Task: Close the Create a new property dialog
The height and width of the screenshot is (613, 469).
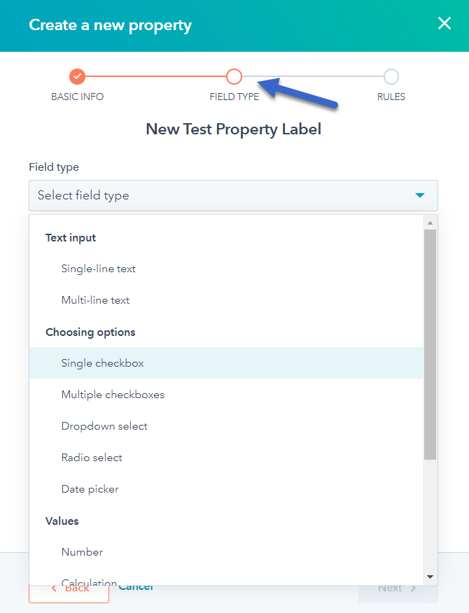Action: (444, 23)
